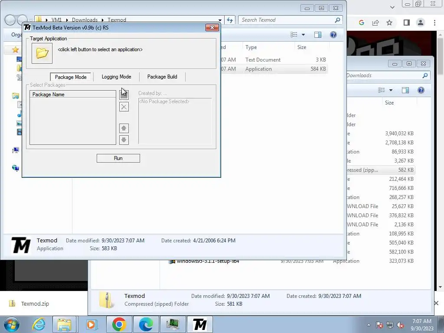This screenshot has height=333, width=444.
Task: Open the Package Build tab
Action: (162, 77)
